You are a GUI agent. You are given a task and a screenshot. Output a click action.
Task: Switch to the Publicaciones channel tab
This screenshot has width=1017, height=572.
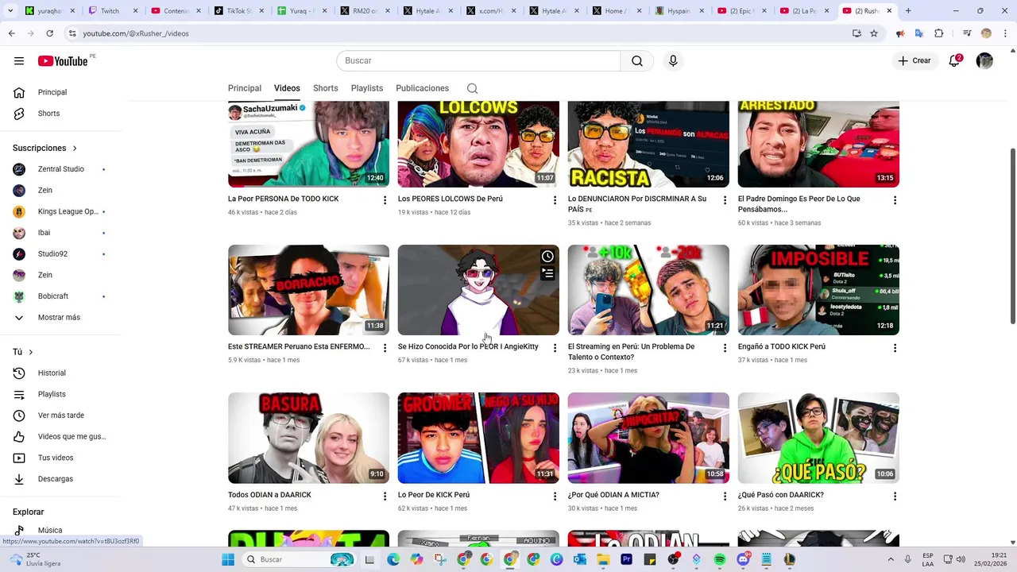[423, 88]
